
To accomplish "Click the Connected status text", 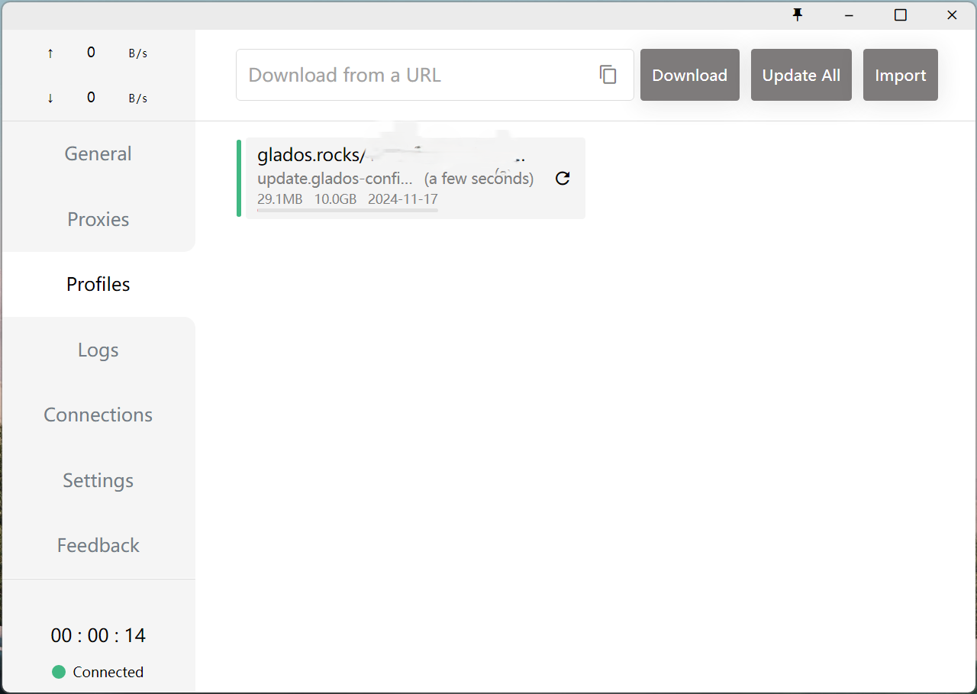I will (108, 672).
